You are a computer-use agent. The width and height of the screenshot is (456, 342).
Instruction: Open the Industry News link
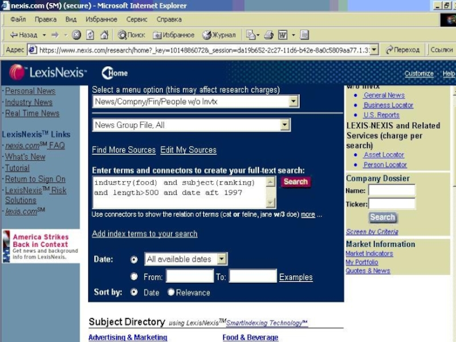pyautogui.click(x=29, y=103)
